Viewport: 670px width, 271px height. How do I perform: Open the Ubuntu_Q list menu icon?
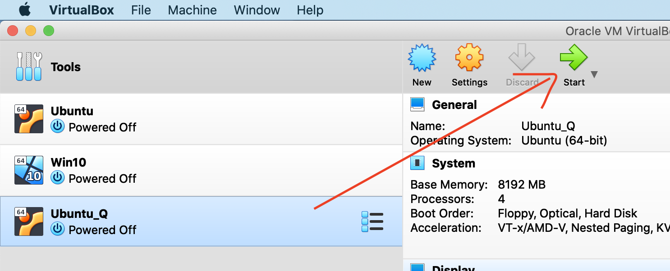click(x=372, y=221)
